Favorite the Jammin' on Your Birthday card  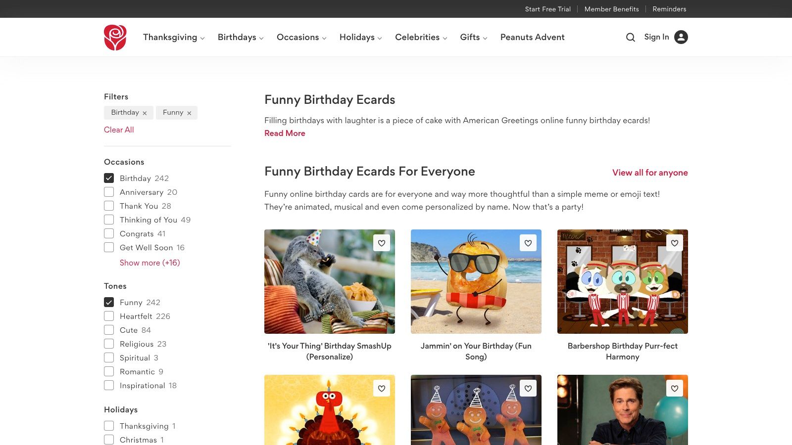click(528, 243)
